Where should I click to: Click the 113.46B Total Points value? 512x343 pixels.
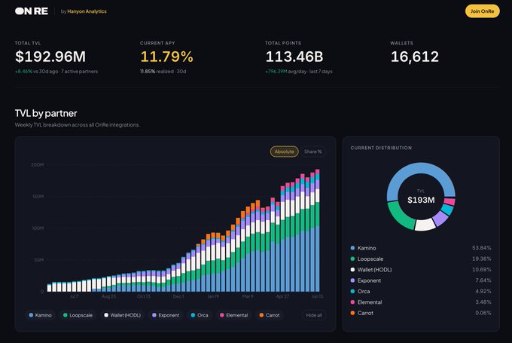(x=294, y=57)
